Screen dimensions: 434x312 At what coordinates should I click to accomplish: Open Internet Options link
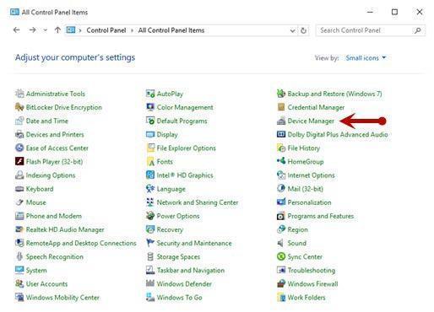coord(311,175)
